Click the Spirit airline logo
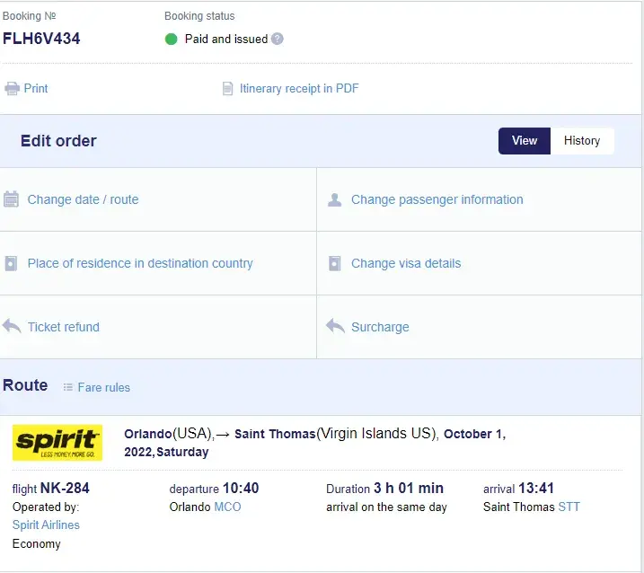Viewport: 644px width, 573px height. pos(57,443)
